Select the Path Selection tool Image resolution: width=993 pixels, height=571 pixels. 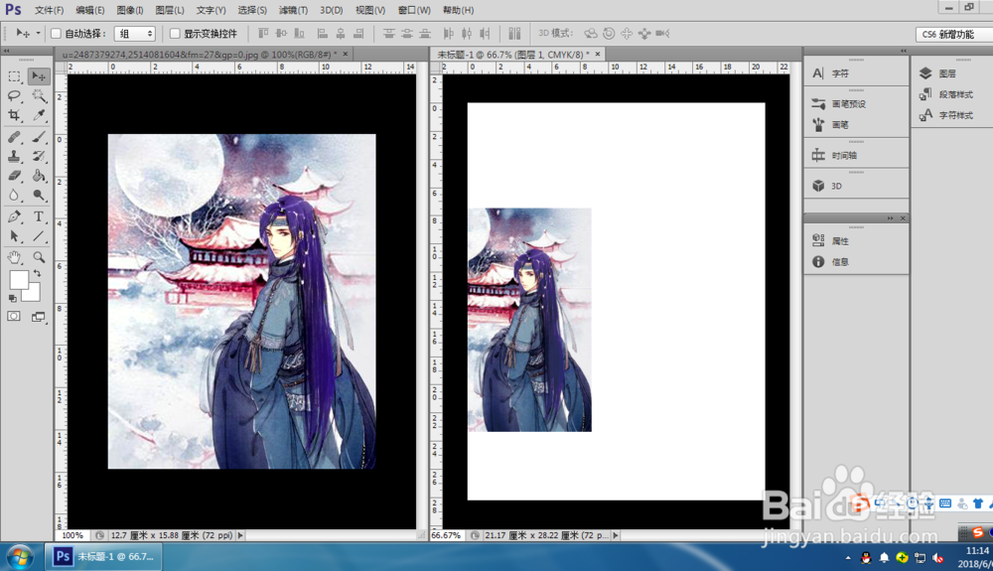coord(14,236)
